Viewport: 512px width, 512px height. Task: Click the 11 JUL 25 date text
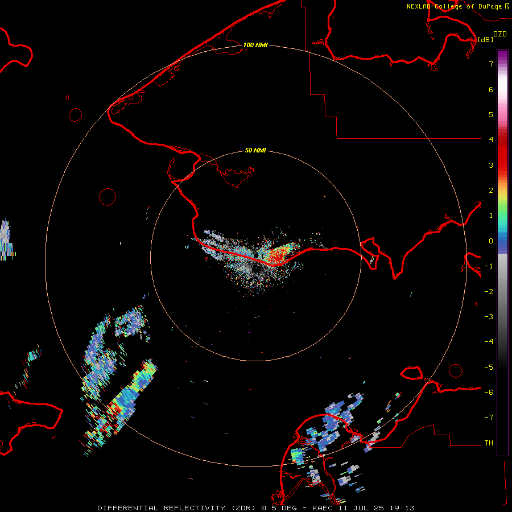(x=362, y=508)
